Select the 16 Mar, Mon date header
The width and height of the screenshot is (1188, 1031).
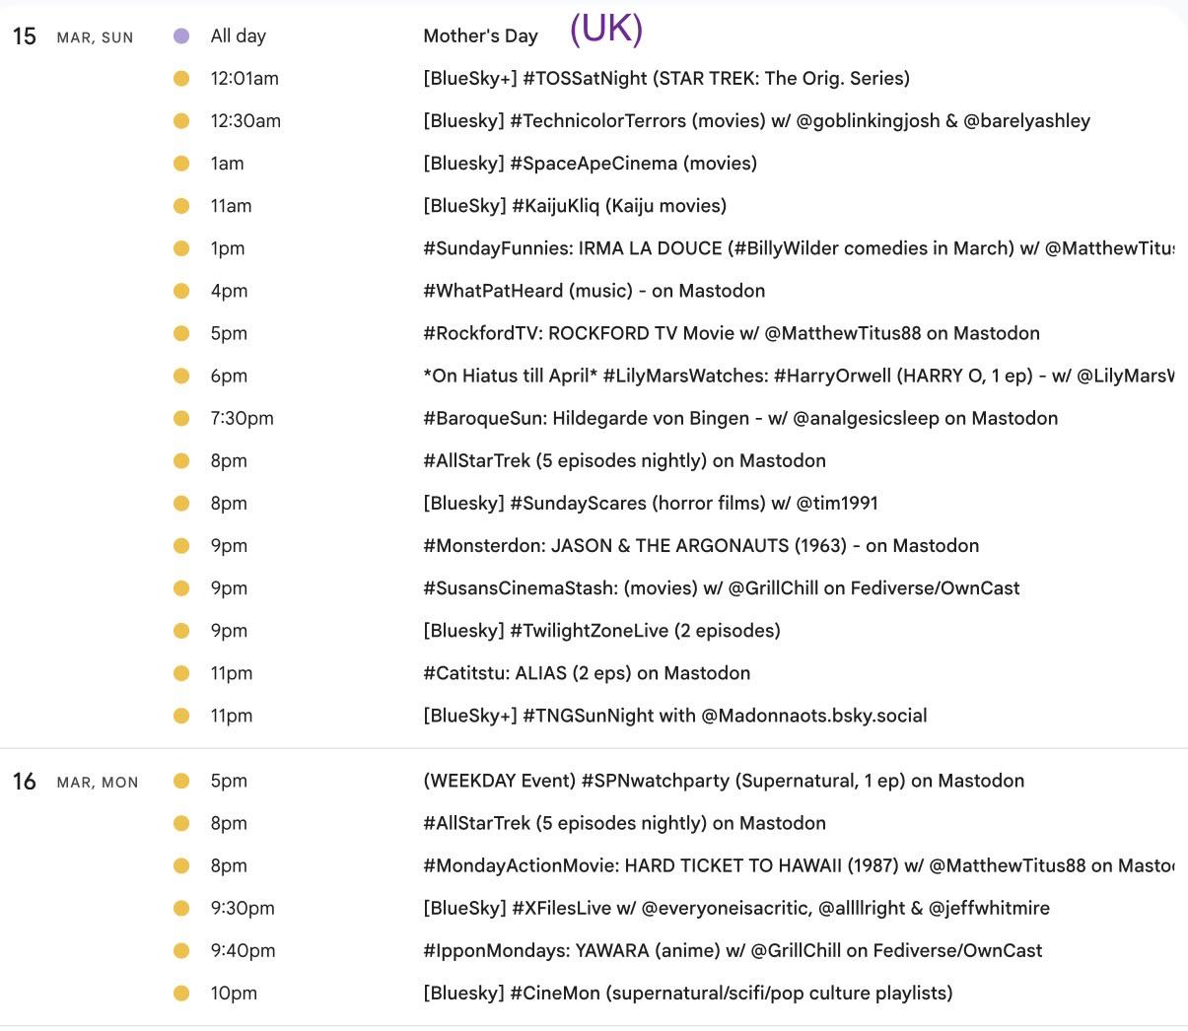75,782
